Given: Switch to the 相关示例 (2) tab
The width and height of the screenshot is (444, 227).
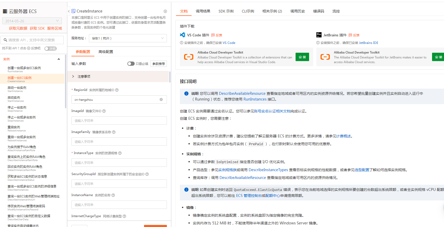Looking at the screenshot, I should coord(272,11).
